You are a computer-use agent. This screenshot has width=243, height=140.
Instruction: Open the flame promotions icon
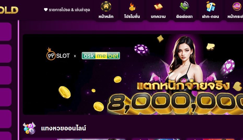[132, 7]
